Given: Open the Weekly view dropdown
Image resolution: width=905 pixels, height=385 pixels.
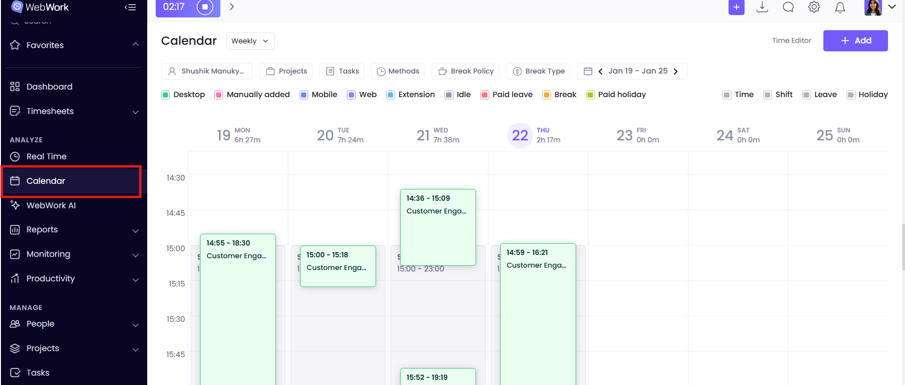Looking at the screenshot, I should pos(250,41).
